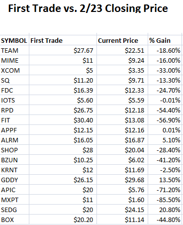Viewport: 183px width, 225px height.
Task: Click the FDC symbol cell
Action: tap(14, 90)
